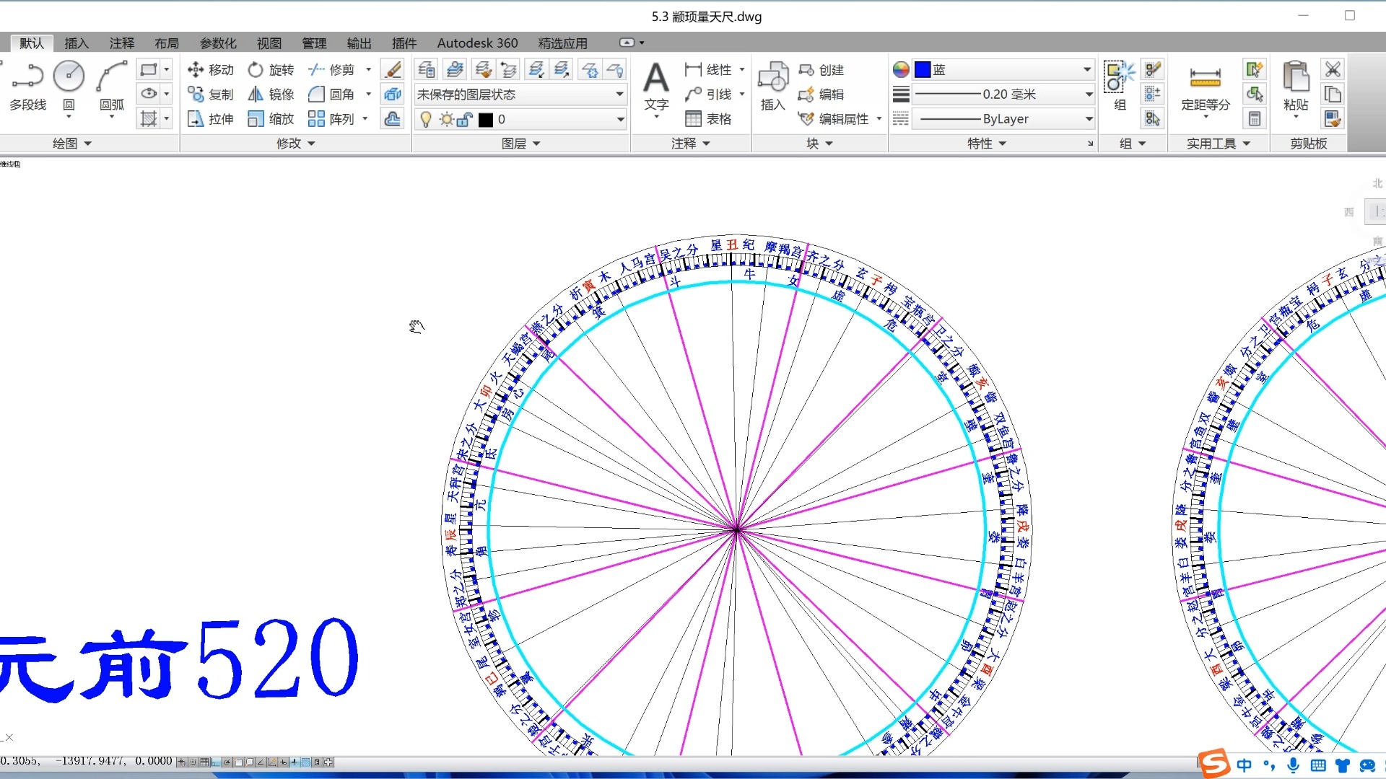Expand the 修改 (Modify) panel

tap(296, 144)
